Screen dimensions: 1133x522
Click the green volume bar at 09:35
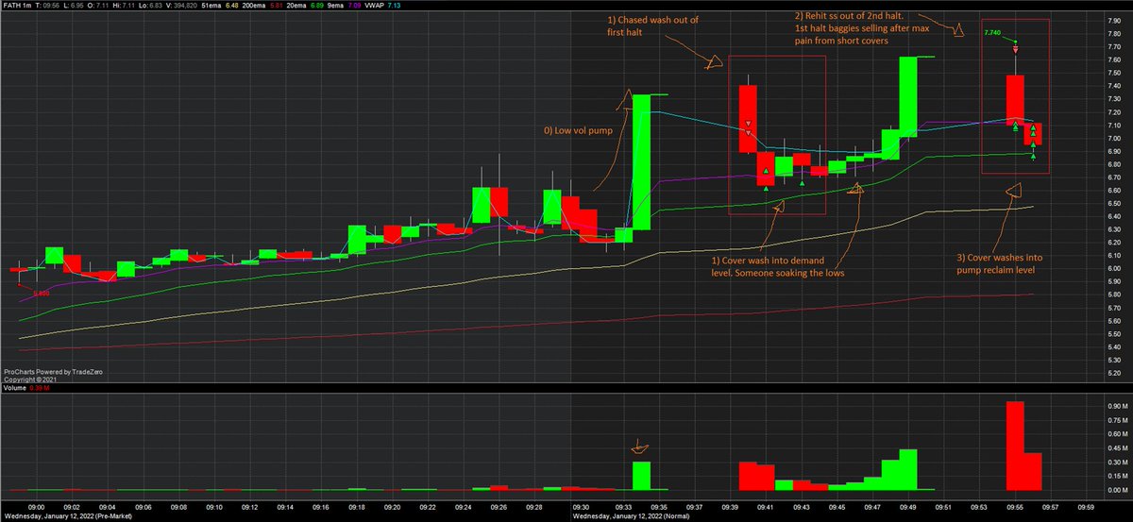coord(642,476)
